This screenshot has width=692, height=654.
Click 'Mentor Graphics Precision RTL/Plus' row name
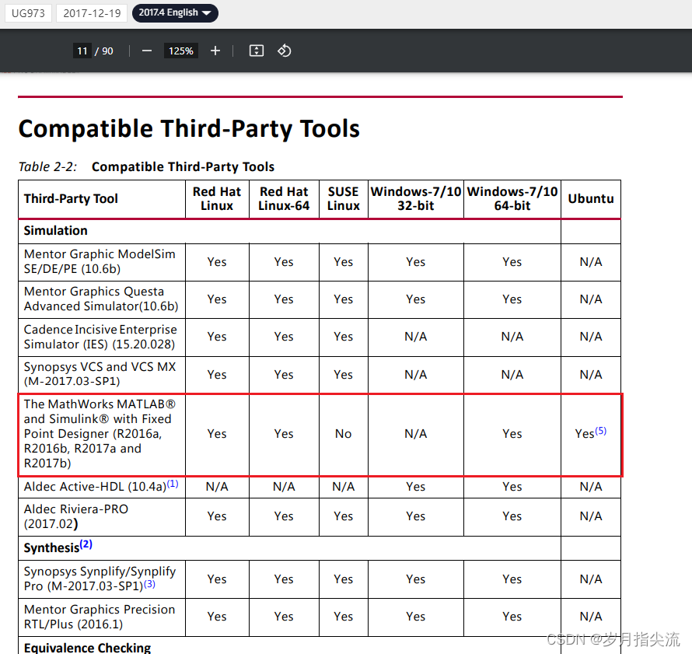tap(100, 617)
